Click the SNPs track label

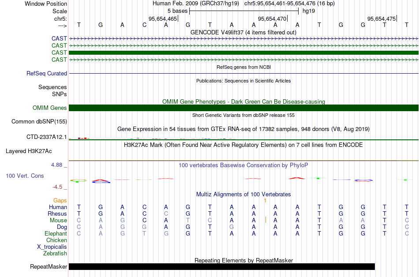(x=60, y=94)
